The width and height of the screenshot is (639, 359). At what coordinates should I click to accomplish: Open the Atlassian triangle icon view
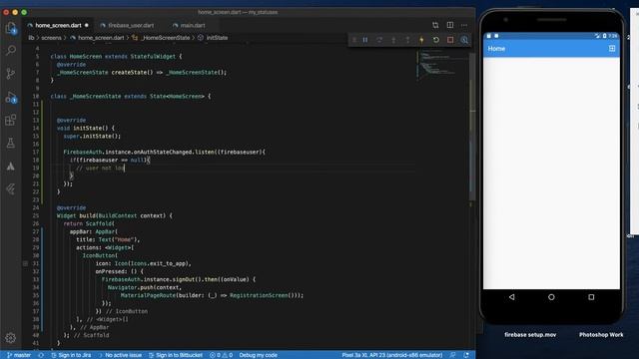point(11,167)
